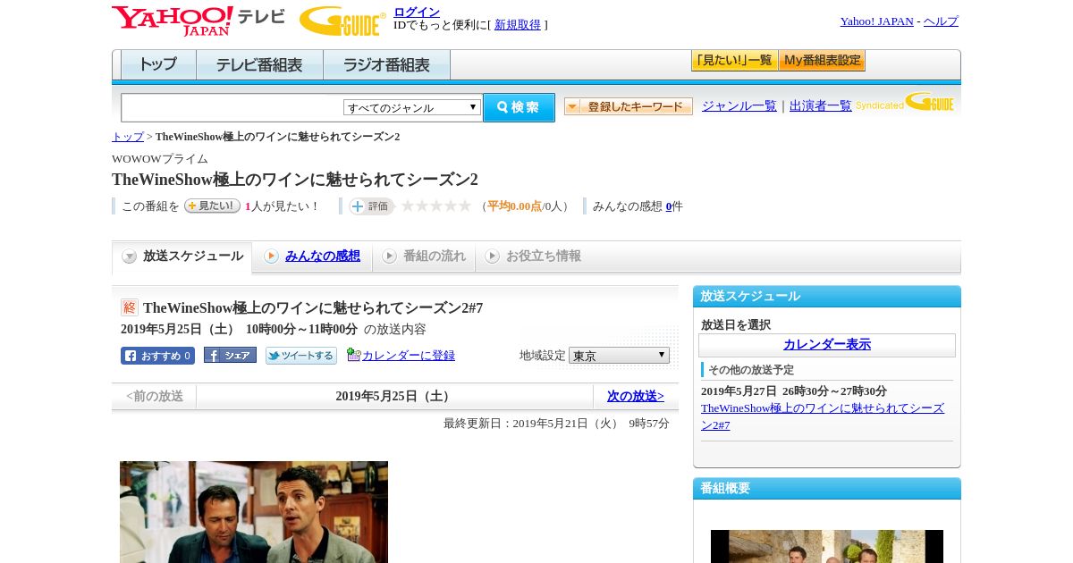This screenshot has height=563, width=1073.
Task: Open the 「見たい!」一覧 button
Action: pos(734,61)
